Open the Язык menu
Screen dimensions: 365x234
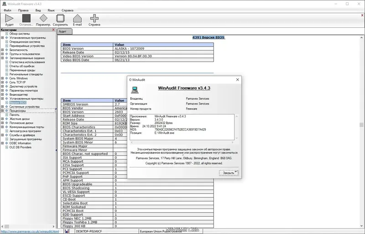[51, 10]
